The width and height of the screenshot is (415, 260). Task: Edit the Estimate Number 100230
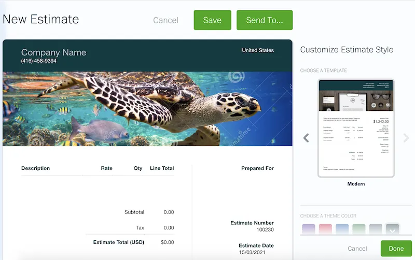(265, 229)
